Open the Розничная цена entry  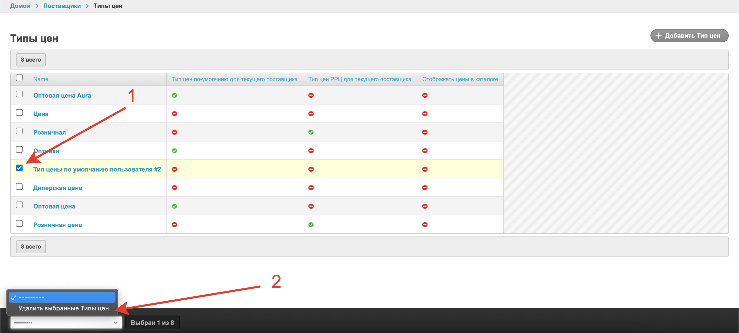[x=57, y=225]
